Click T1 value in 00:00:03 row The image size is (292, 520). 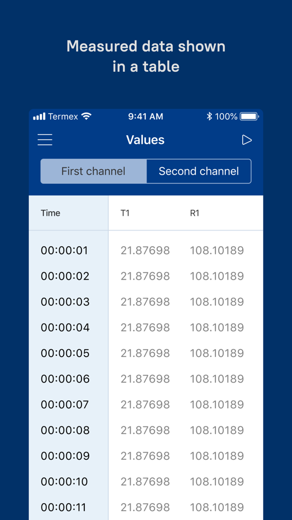pyautogui.click(x=145, y=302)
